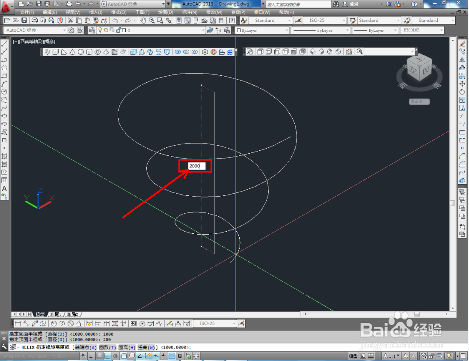Image resolution: width=469 pixels, height=361 pixels.
Task: Click the Plot (print) icon in standard toolbar
Action: 35,21
